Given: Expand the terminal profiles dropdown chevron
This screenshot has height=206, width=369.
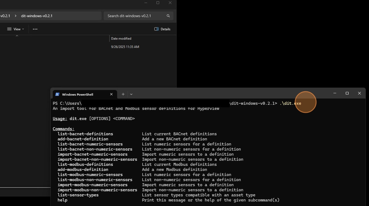Looking at the screenshot, I should click(x=131, y=94).
